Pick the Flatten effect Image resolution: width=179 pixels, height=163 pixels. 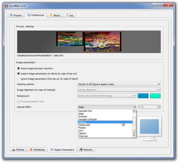(105, 128)
